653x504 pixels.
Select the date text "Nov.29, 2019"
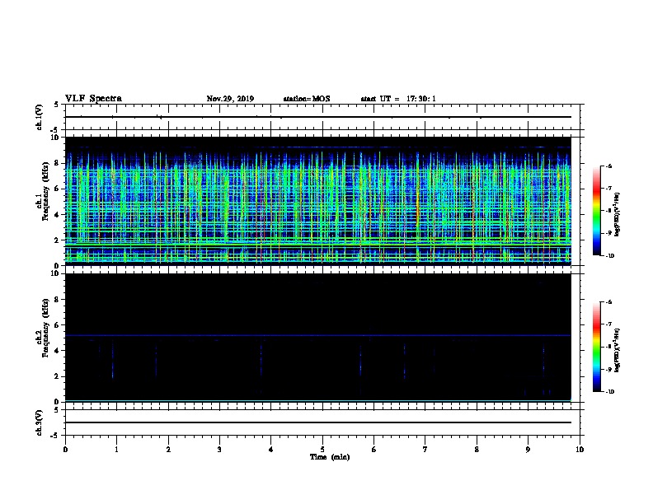[230, 99]
